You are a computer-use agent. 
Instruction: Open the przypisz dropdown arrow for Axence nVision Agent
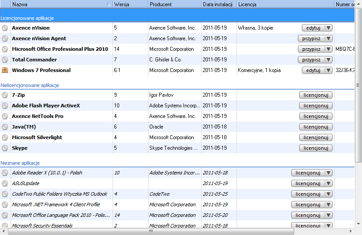tap(328, 38)
